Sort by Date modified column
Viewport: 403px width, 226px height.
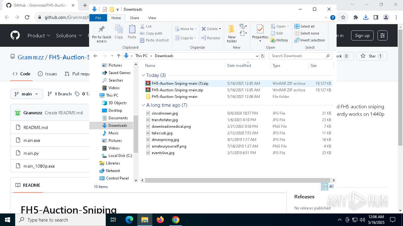248,66
